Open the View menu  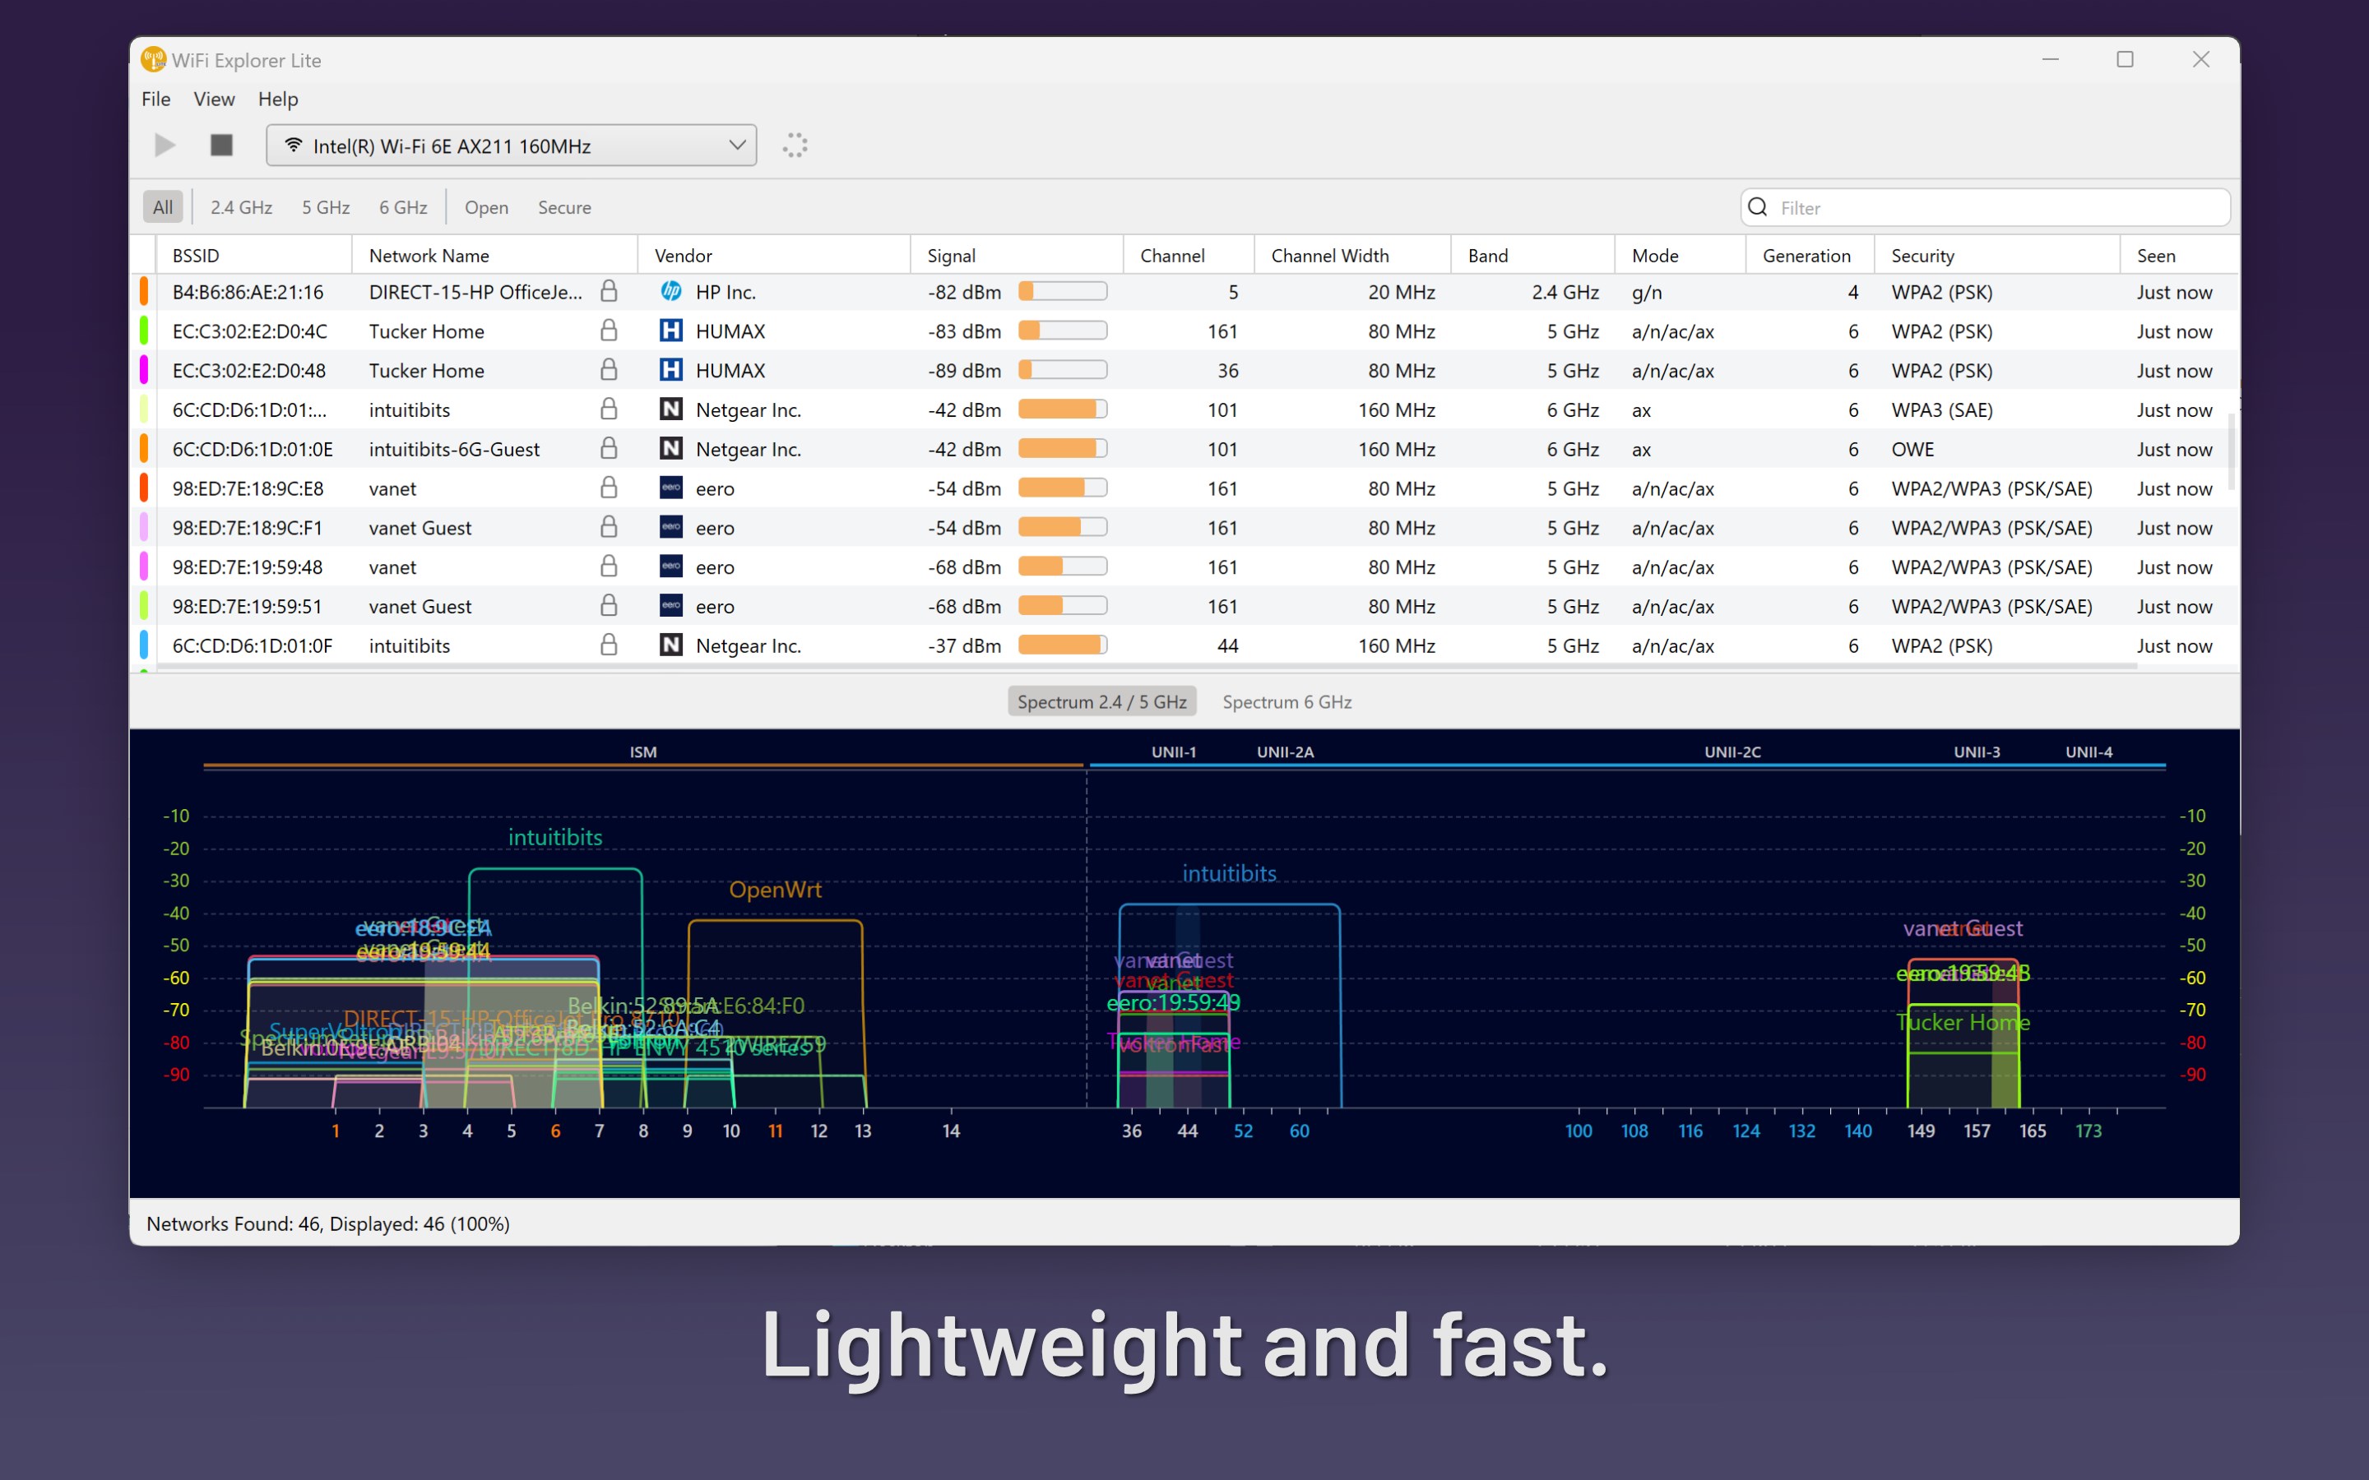click(x=213, y=99)
